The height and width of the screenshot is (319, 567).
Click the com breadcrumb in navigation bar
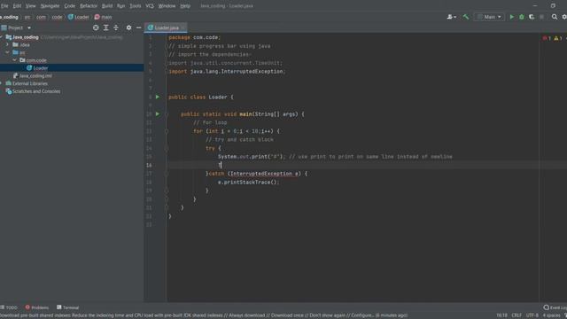point(41,17)
